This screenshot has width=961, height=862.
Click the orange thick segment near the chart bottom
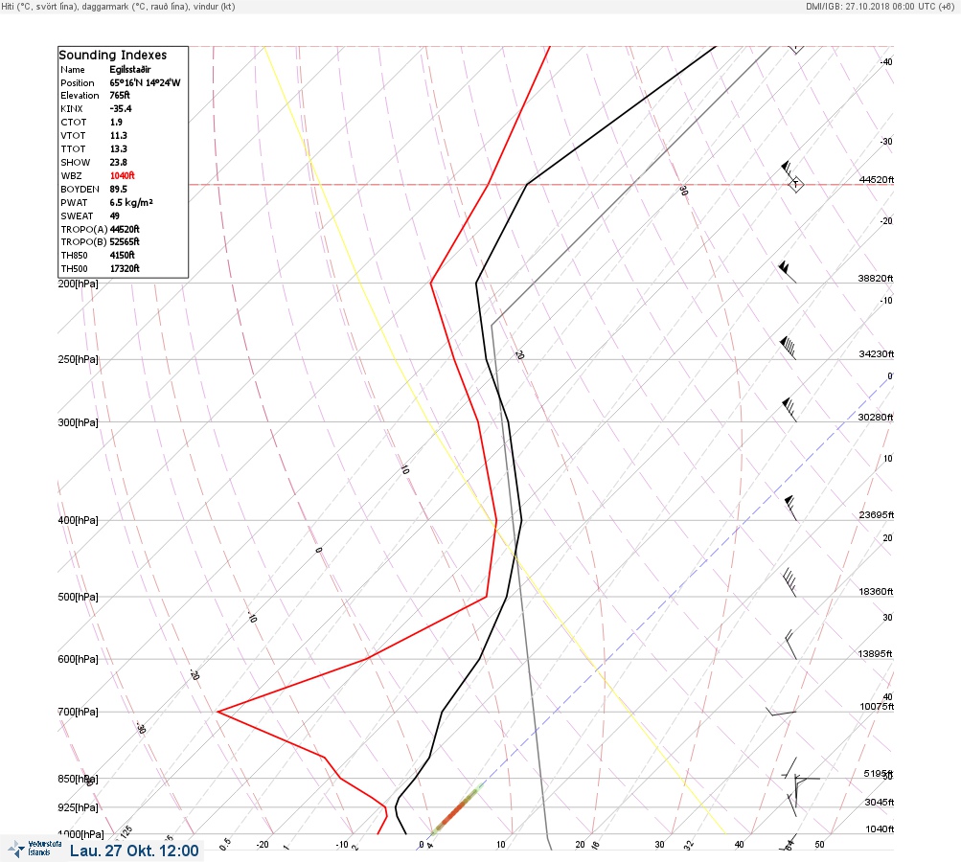(x=456, y=810)
